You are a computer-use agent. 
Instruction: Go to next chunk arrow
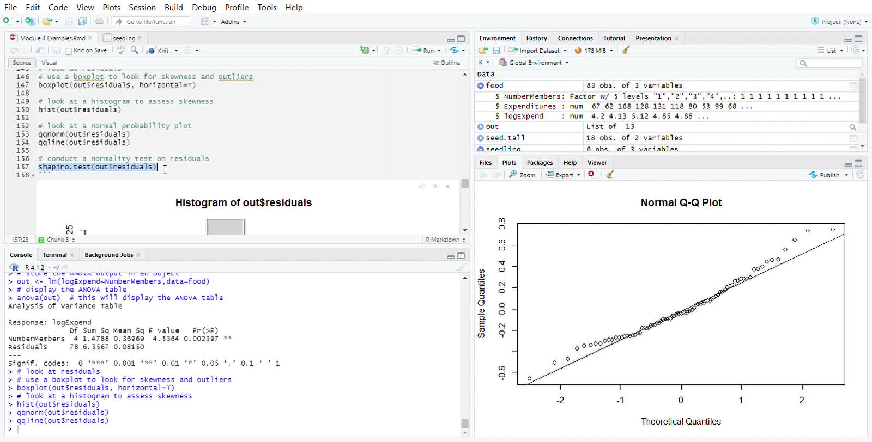(x=399, y=50)
